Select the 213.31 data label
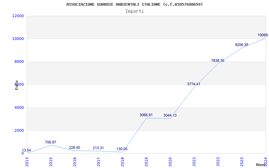Screen dimensions: 269x168 [x=98, y=148]
